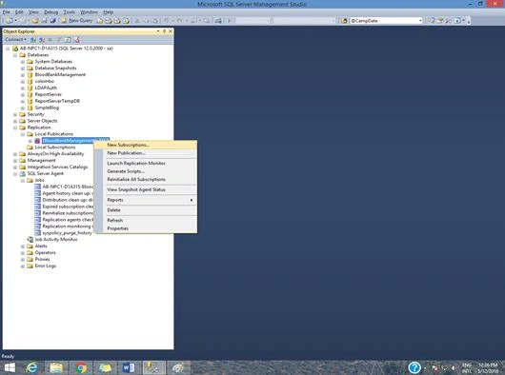Click the Save disk icon in the main toolbar
Screen dimensions: 505x375
point(44,21)
